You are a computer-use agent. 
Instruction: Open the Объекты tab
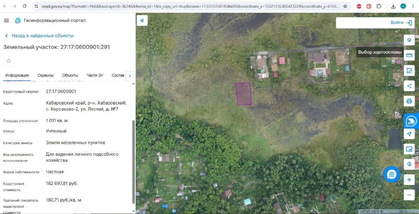(70, 75)
